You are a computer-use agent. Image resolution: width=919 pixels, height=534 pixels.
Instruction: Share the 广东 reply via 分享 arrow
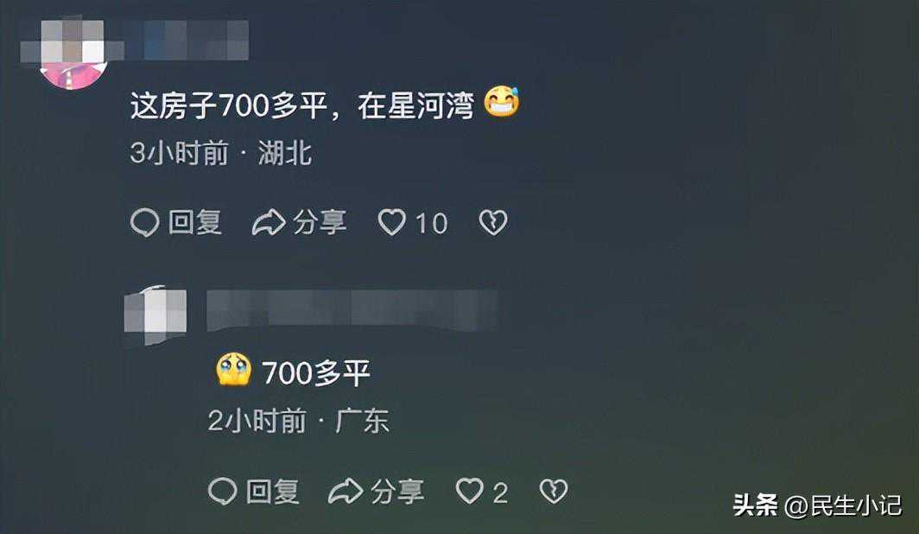pyautogui.click(x=345, y=491)
